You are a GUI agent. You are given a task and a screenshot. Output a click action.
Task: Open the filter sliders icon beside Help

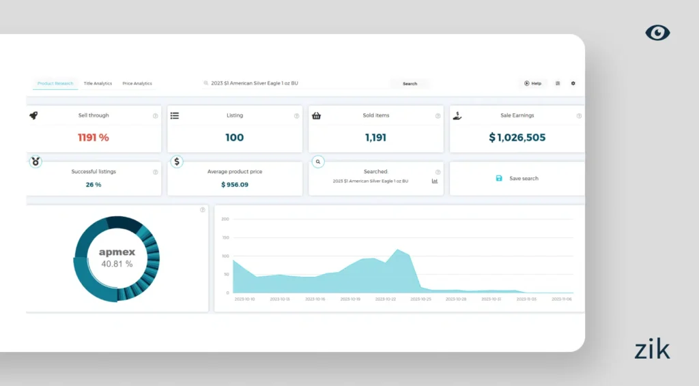click(x=558, y=83)
